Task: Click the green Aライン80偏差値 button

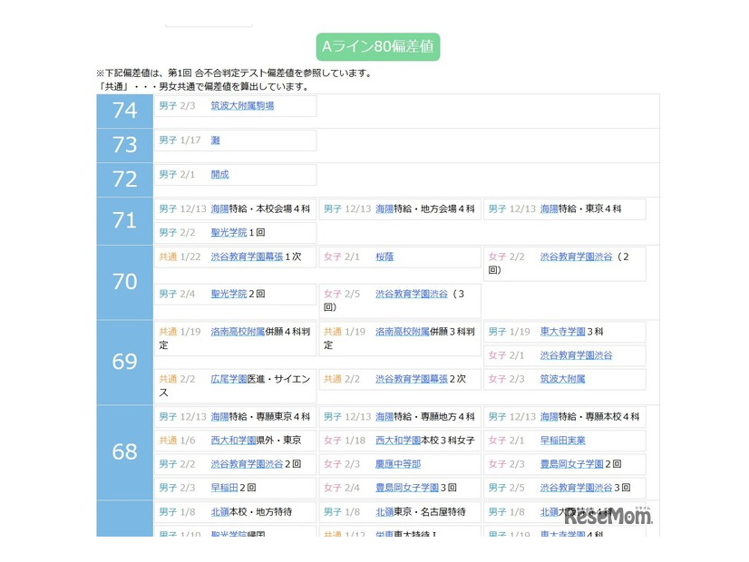Action: pos(378,47)
